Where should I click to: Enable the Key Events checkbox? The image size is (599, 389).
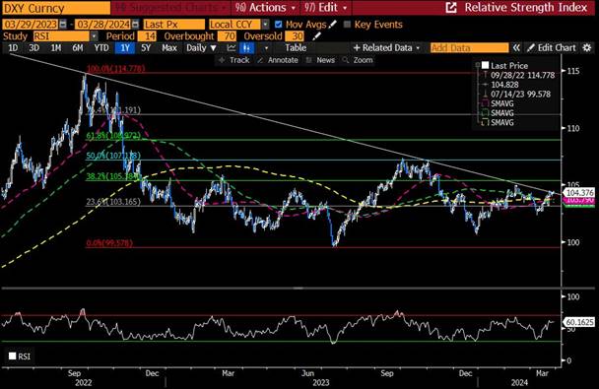pos(347,25)
